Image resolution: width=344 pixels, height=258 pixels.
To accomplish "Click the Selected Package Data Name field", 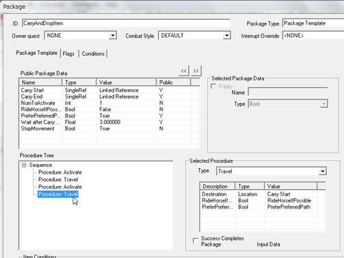I will coord(288,92).
